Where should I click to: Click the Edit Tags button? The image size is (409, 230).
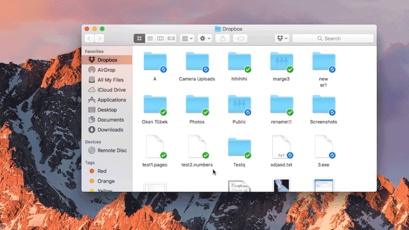coord(240,38)
